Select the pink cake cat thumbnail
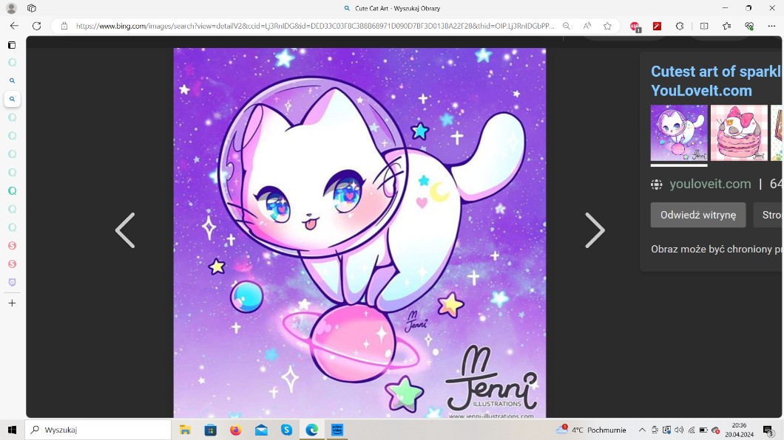Screen dimensions: 784x440 click(x=739, y=133)
